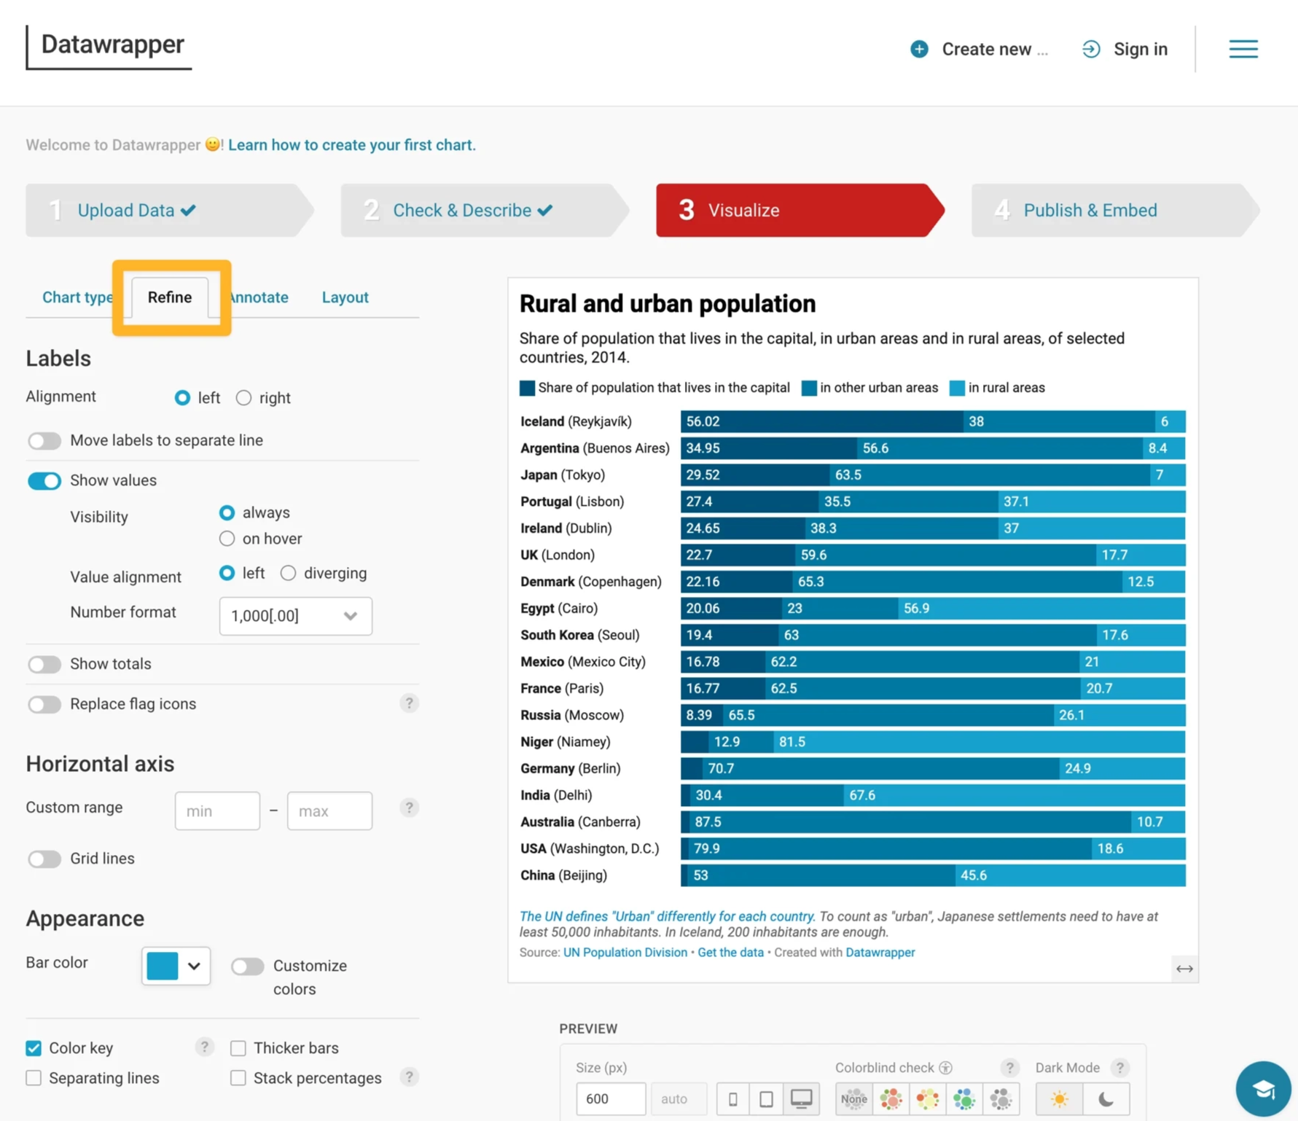Screen dimensions: 1298x1121
Task: Click help icon beside Custom range
Action: [x=409, y=808]
